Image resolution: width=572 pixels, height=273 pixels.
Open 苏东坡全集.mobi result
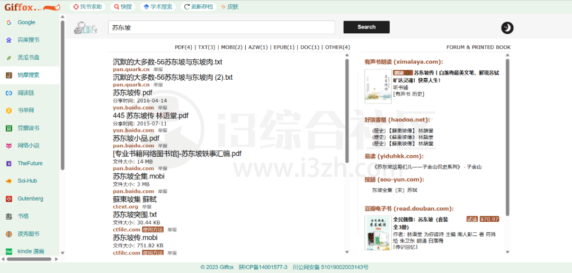point(139,177)
